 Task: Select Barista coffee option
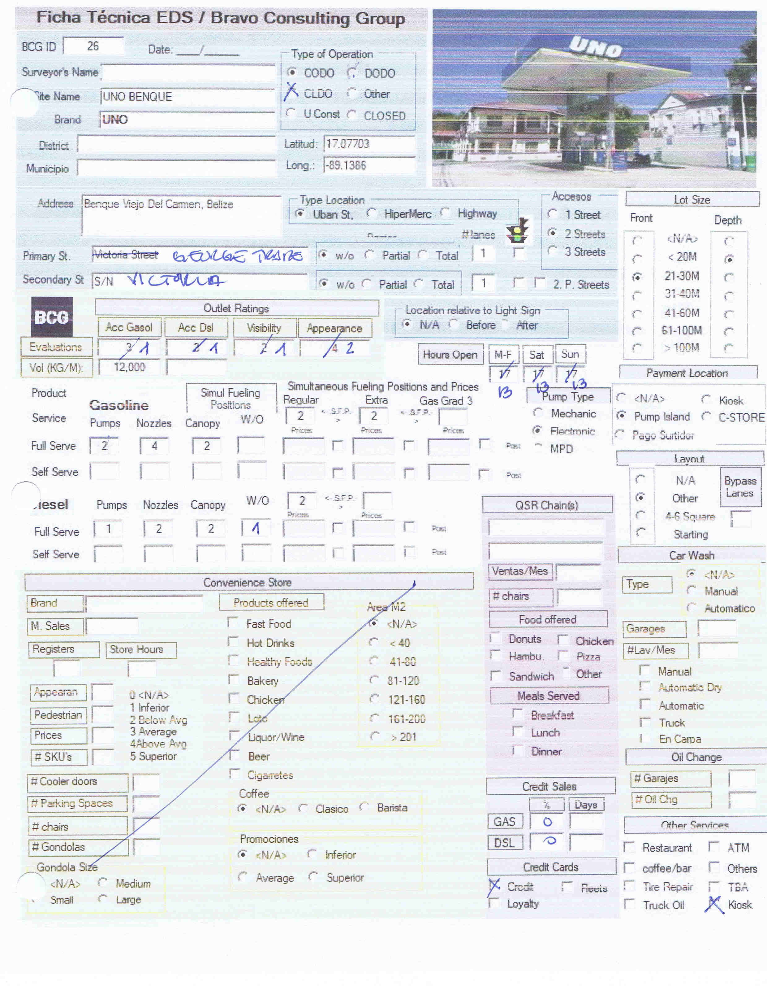coord(364,807)
